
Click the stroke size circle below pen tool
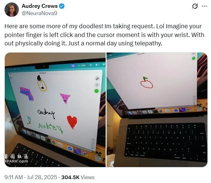(97, 85)
